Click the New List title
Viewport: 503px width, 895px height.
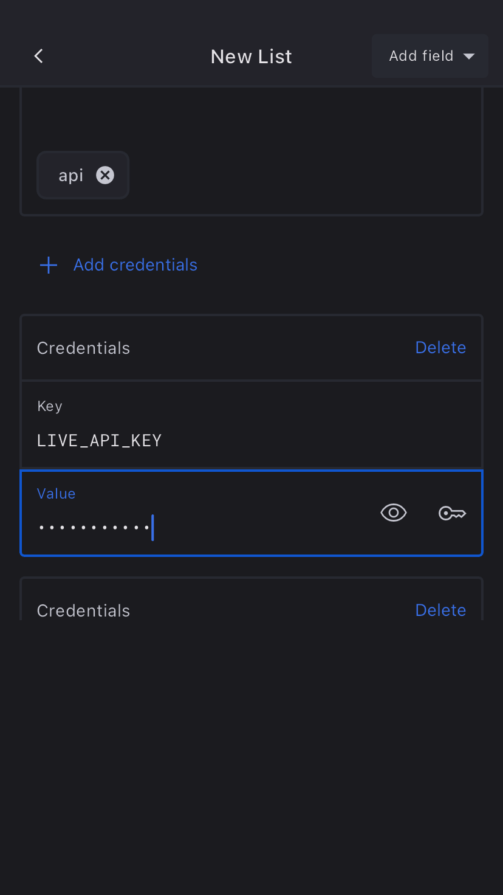point(251,57)
